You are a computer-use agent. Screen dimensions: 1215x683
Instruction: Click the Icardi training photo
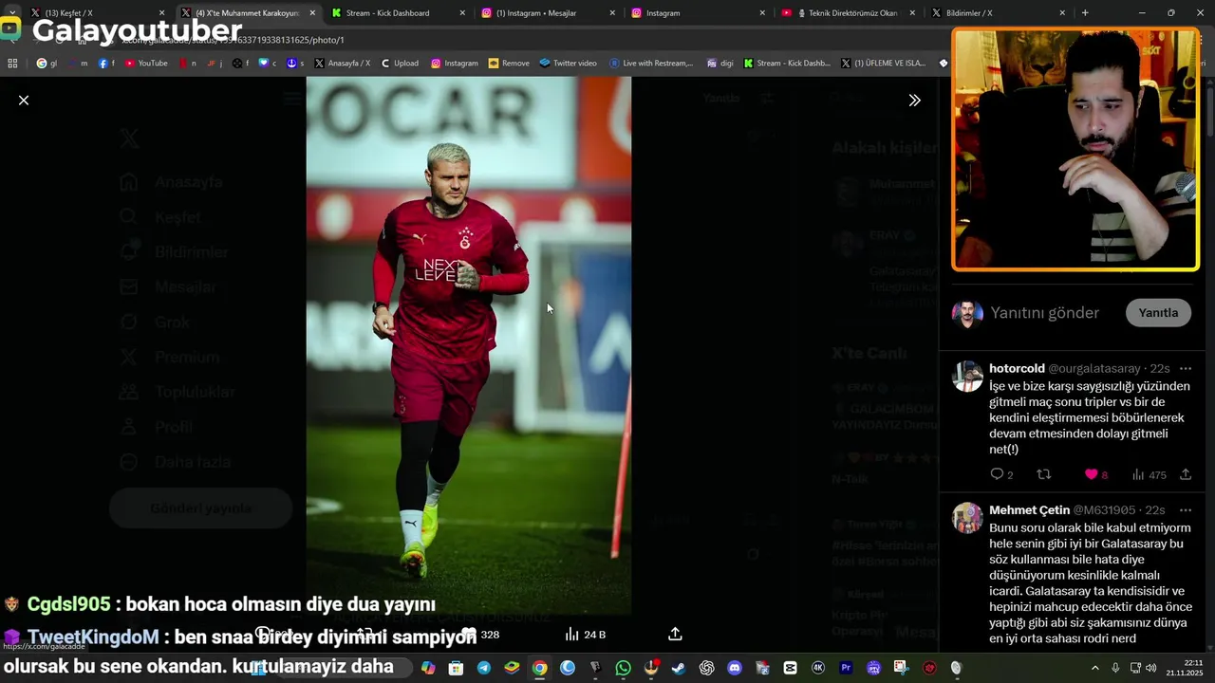(468, 345)
